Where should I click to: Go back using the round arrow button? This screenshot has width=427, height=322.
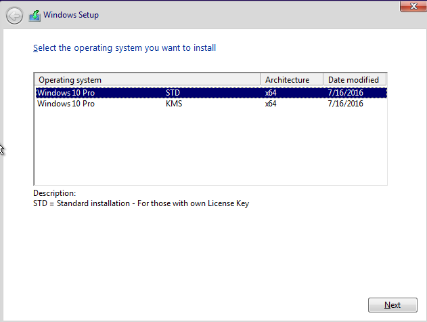click(14, 16)
